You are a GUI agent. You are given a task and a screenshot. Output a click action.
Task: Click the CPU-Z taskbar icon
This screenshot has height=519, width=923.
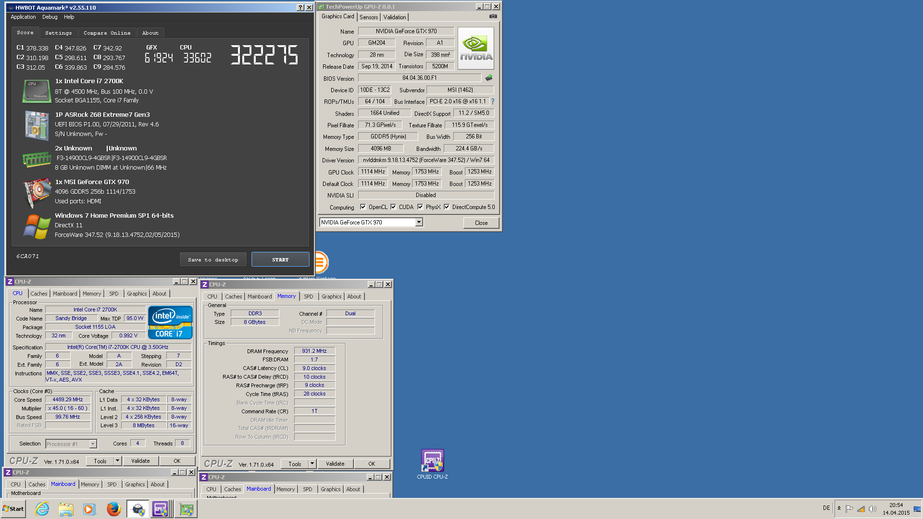click(x=161, y=509)
